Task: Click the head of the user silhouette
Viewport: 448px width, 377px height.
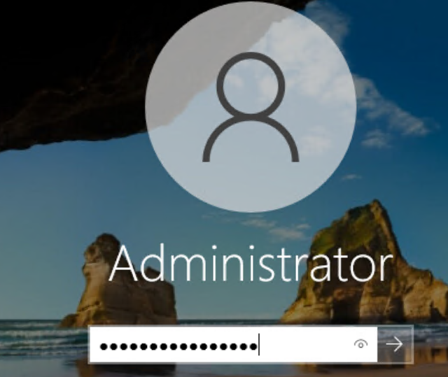Action: click(x=251, y=83)
